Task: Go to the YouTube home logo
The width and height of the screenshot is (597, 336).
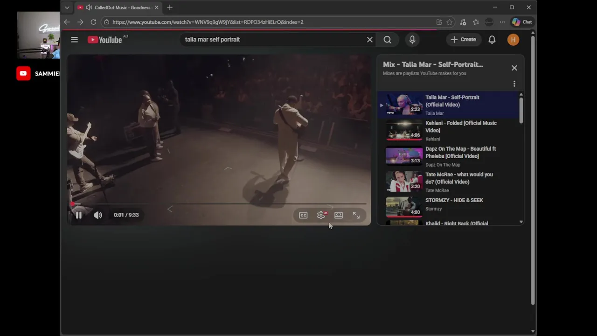Action: pos(105,40)
